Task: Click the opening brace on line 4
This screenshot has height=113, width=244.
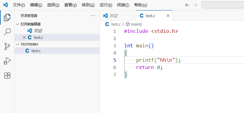Action: tap(126, 53)
